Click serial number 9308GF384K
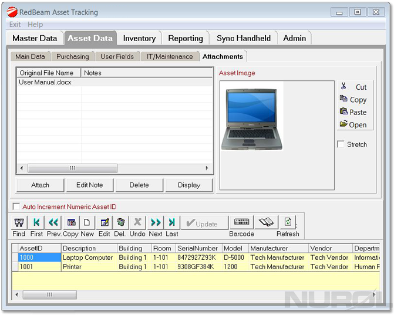Screen dimensions: 394x315 point(198,266)
